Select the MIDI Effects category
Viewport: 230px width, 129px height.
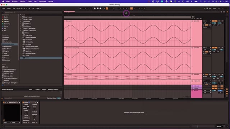tap(8, 47)
